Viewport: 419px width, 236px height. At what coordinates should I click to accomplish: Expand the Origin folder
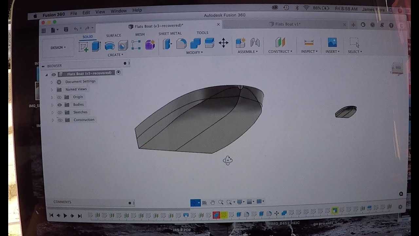point(52,97)
